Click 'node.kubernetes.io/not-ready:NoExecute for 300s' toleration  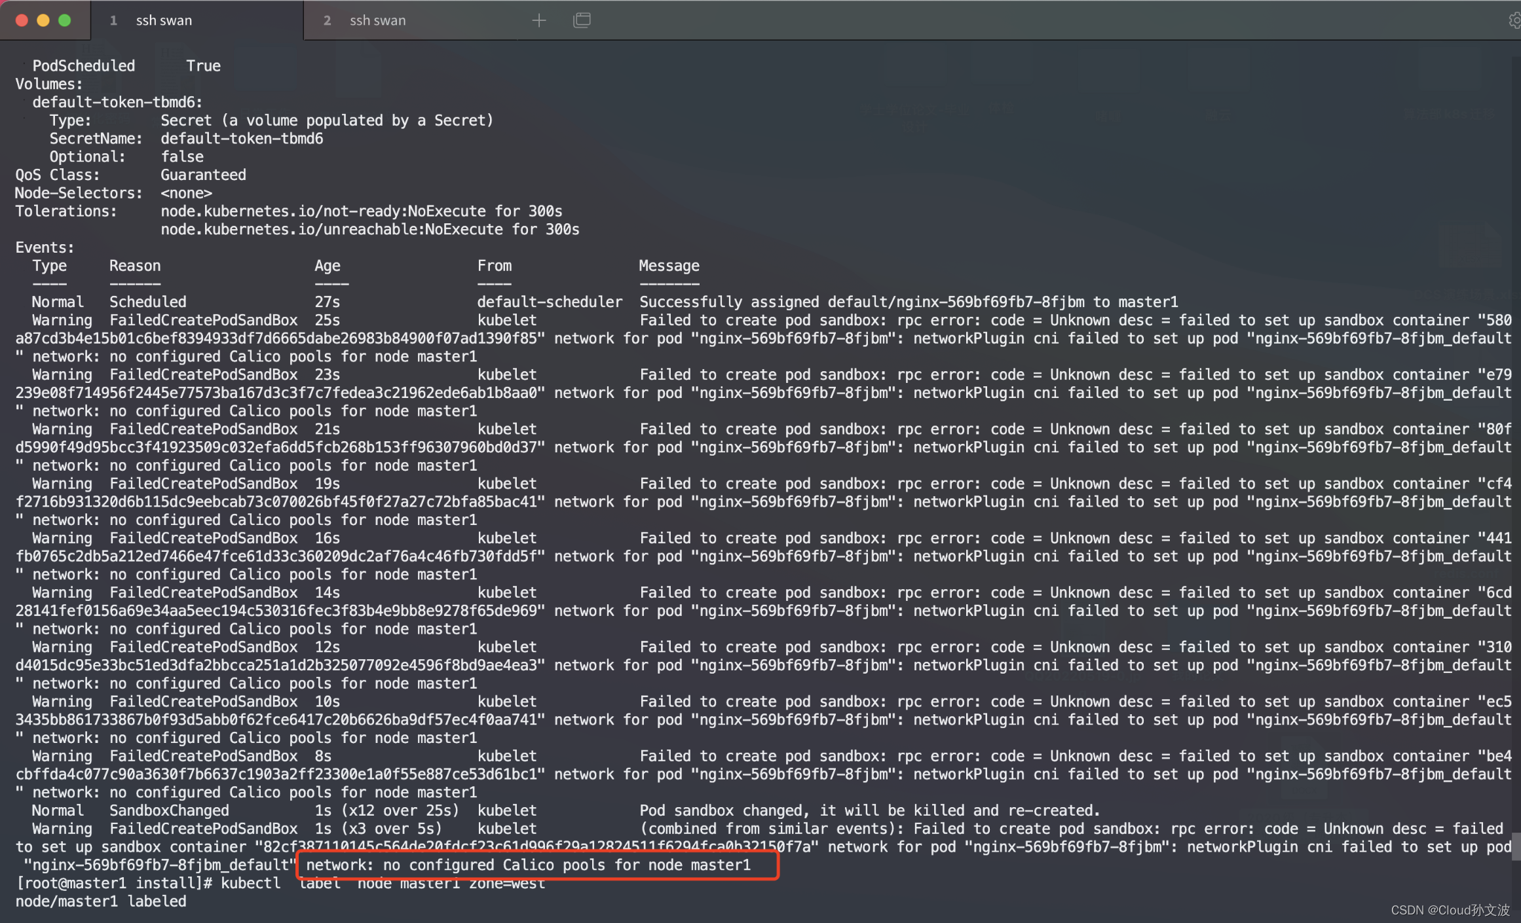[362, 211]
